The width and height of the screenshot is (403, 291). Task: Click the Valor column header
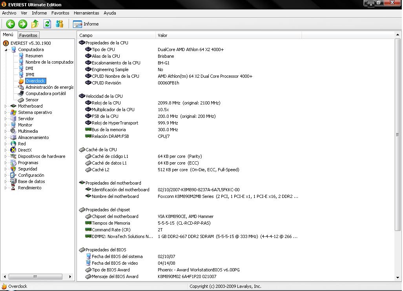tap(162, 35)
